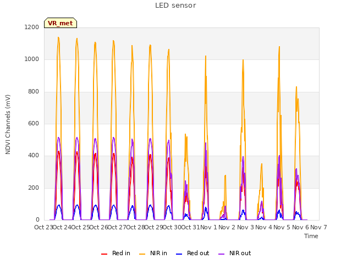Click the VR_met annotation label
Screen dimensions: 352x264
coord(61,23)
